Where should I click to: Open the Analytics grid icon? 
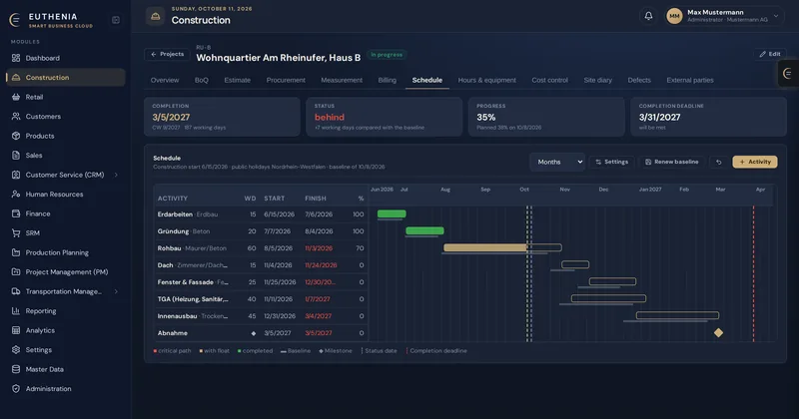click(16, 330)
